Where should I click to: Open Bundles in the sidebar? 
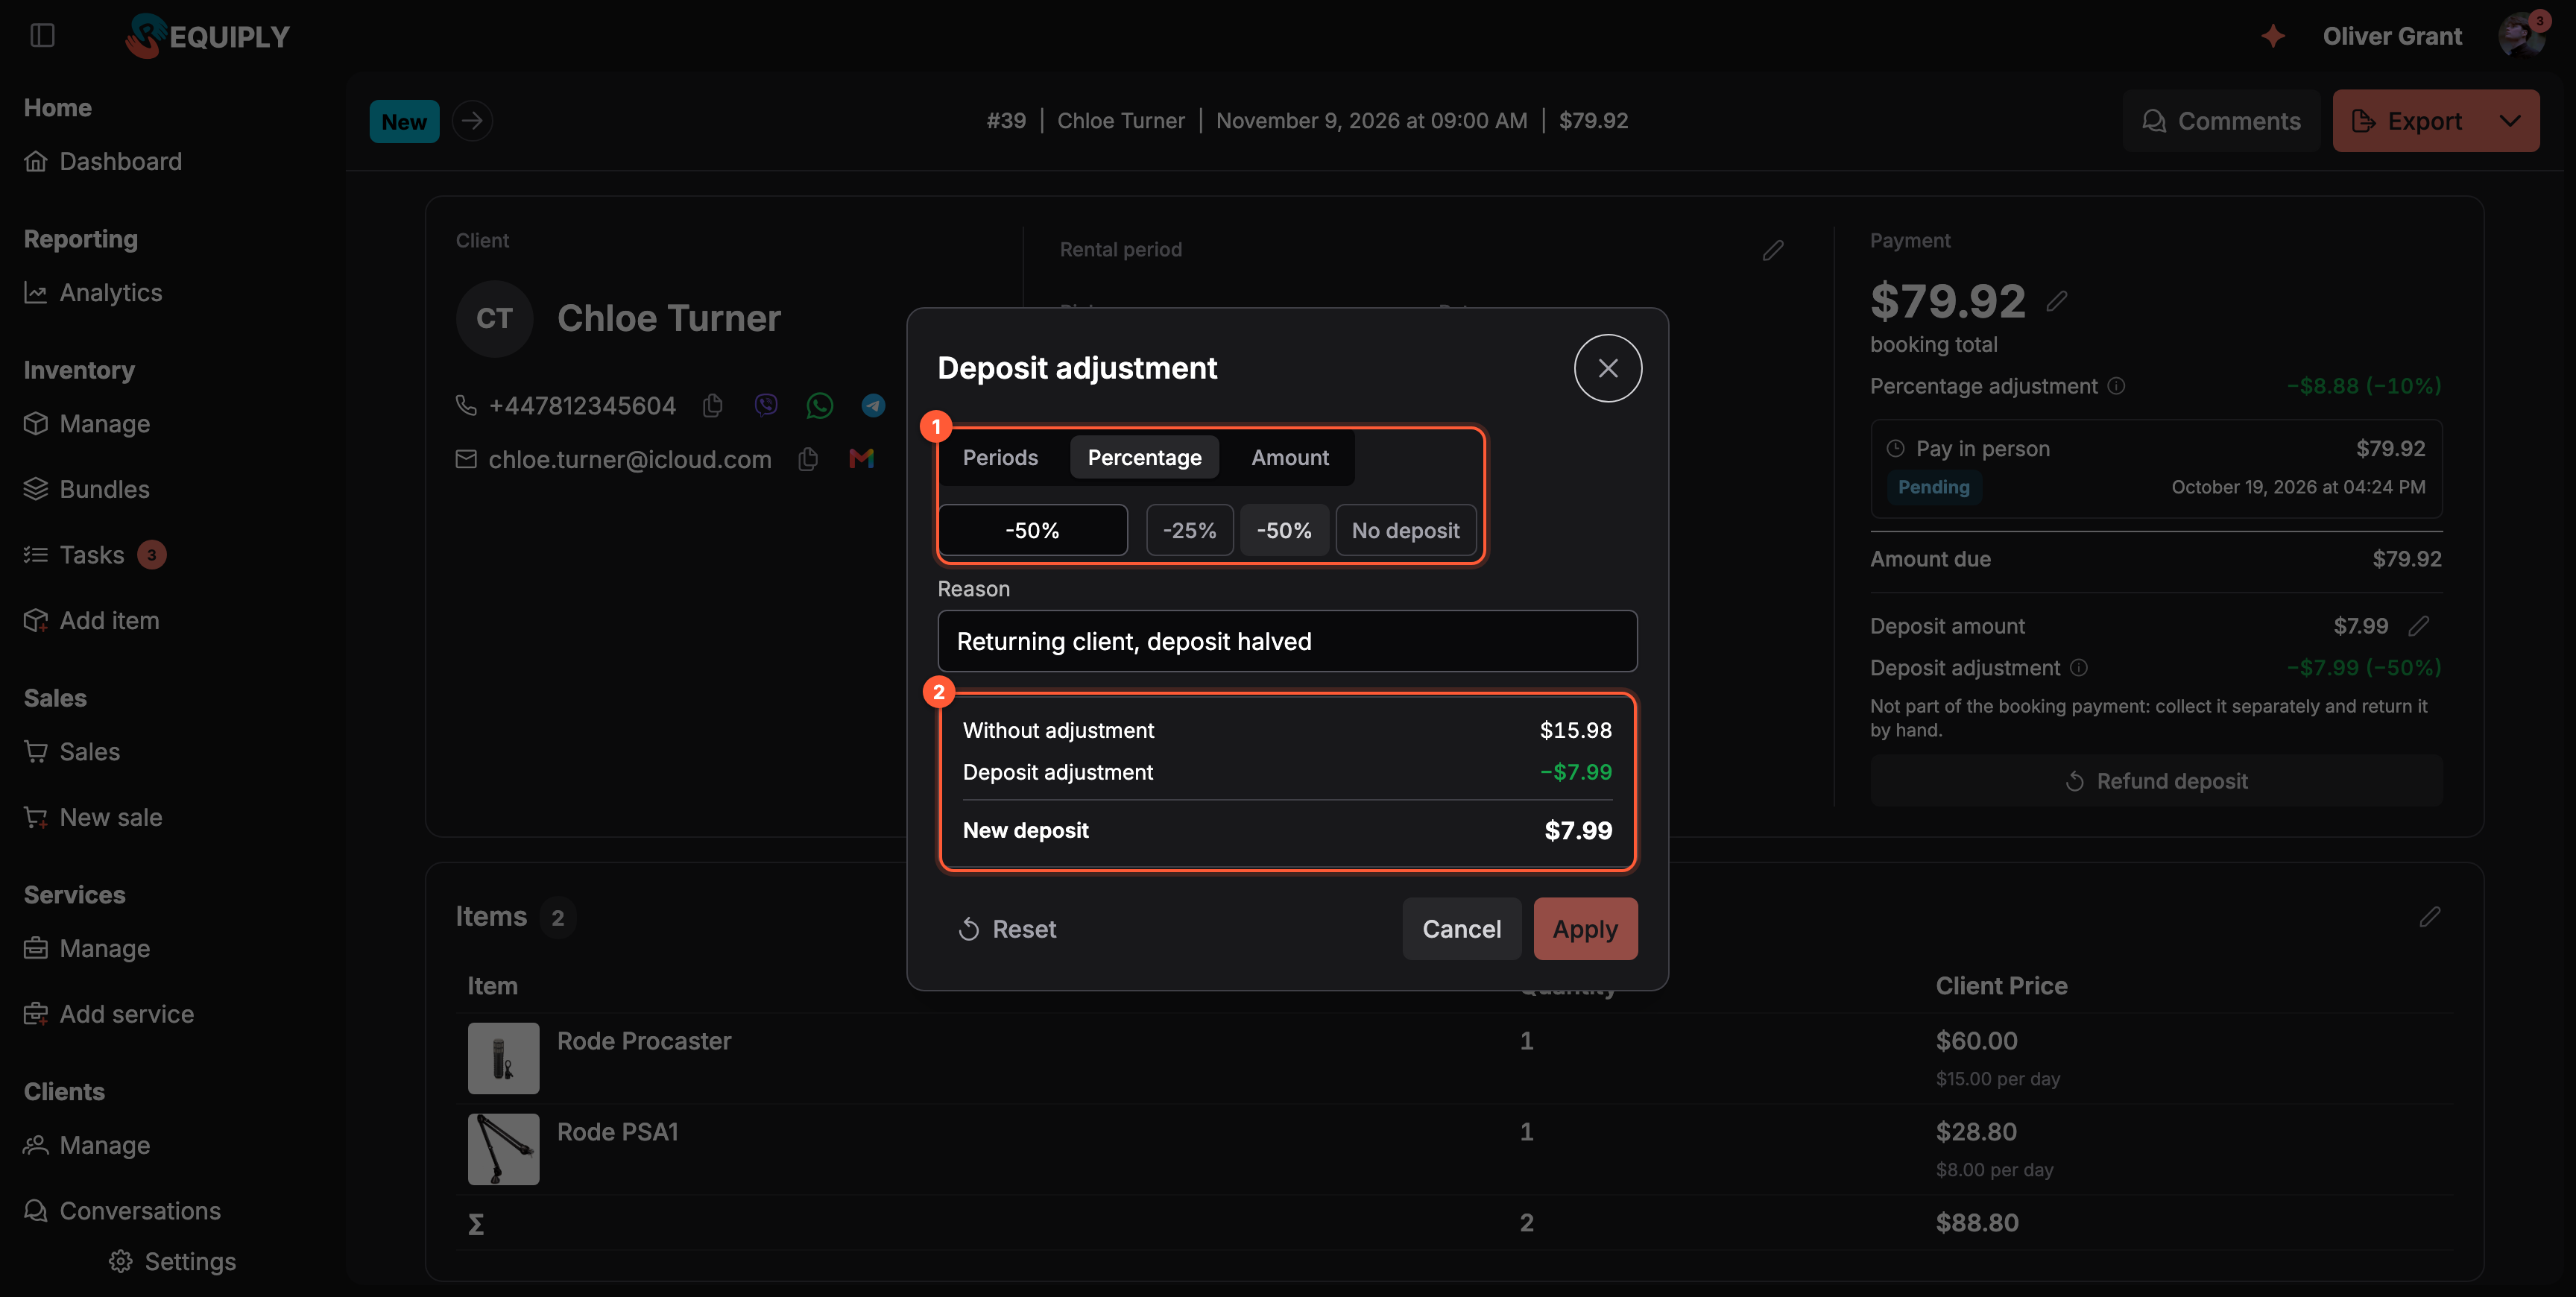[87, 489]
